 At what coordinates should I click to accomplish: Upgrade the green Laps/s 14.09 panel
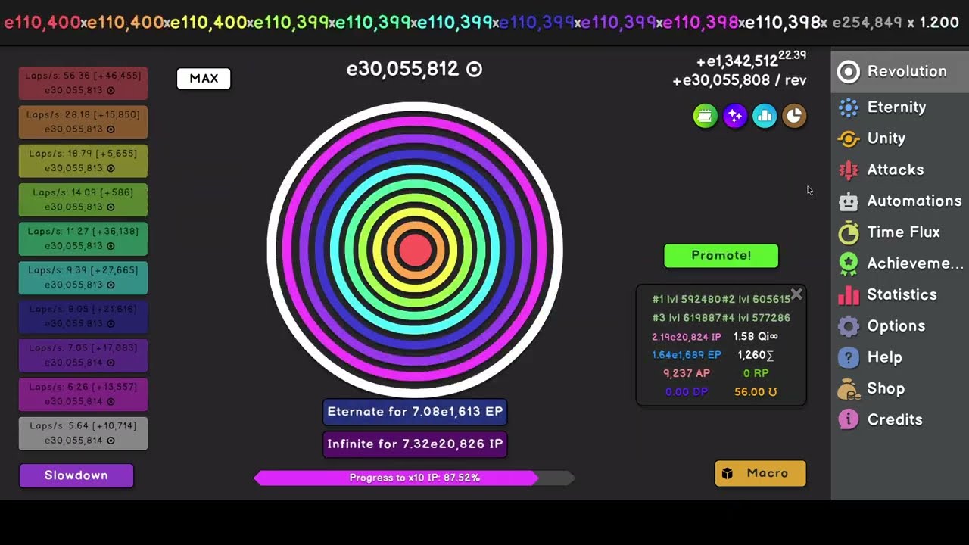click(83, 200)
